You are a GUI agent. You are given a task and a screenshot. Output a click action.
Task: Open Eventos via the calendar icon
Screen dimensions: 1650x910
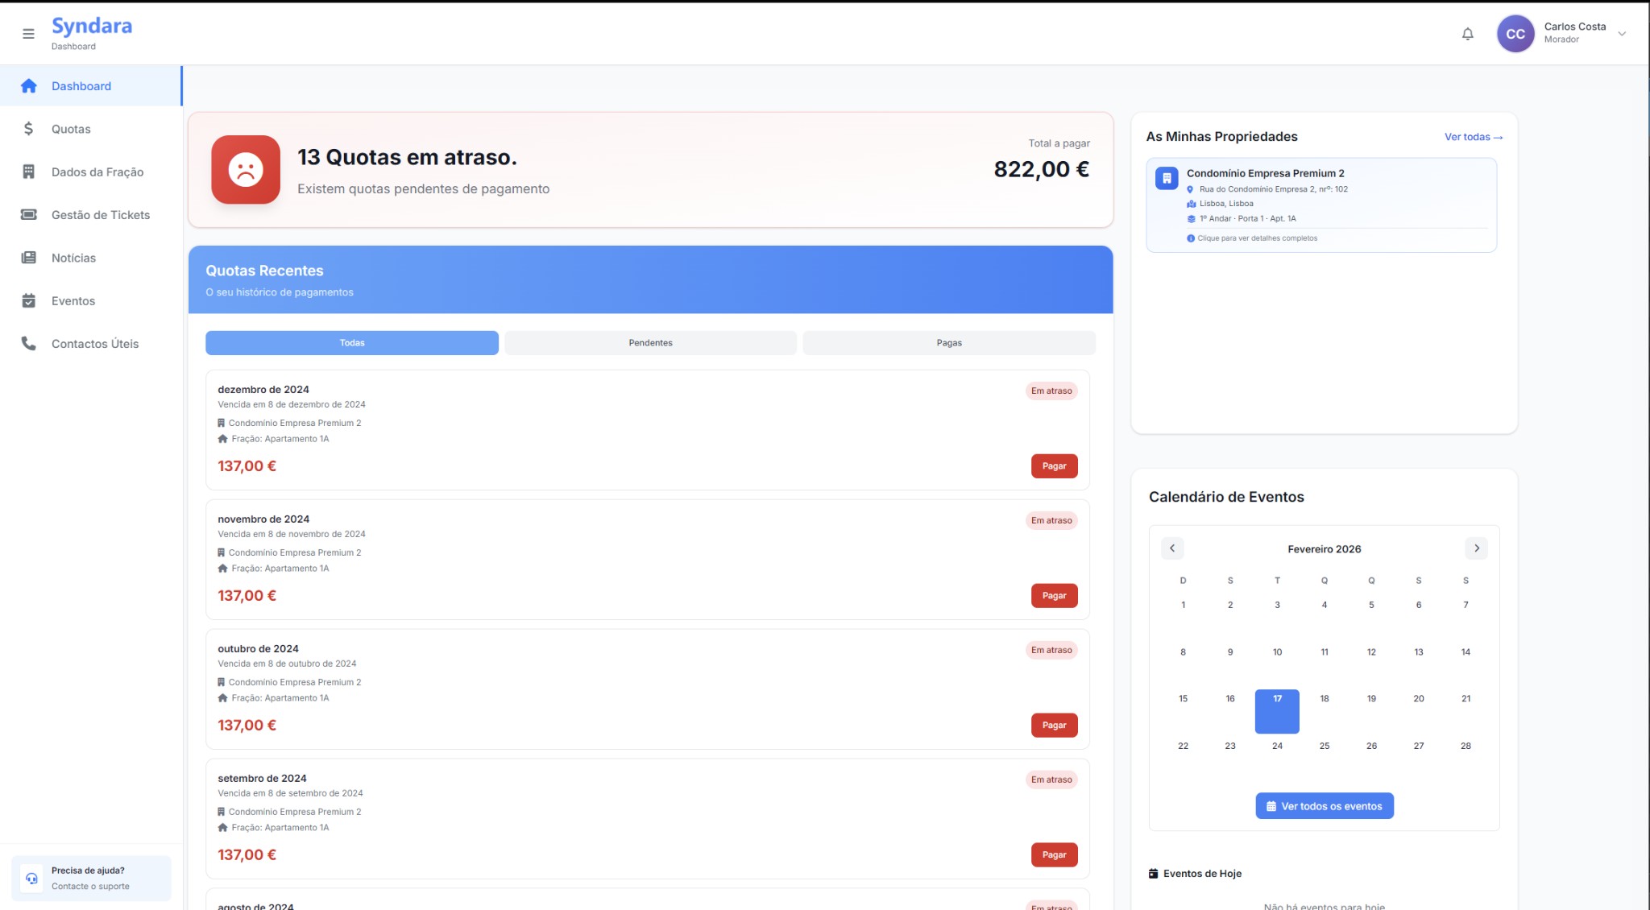[29, 300]
